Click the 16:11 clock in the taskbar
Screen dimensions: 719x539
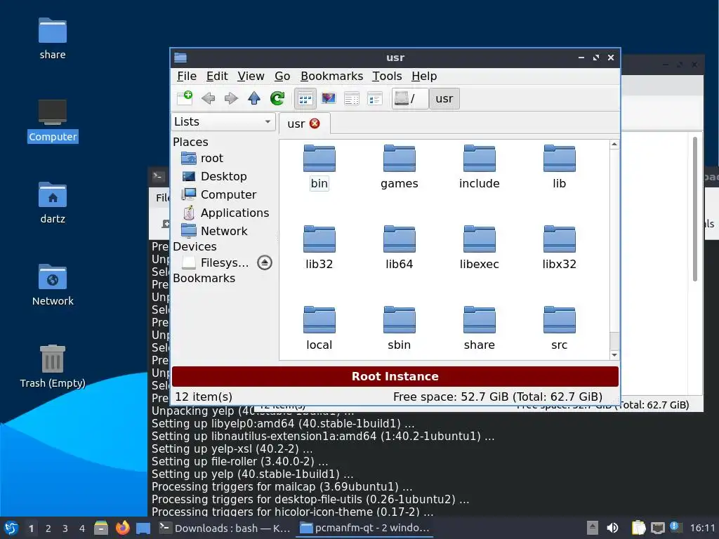click(x=703, y=528)
